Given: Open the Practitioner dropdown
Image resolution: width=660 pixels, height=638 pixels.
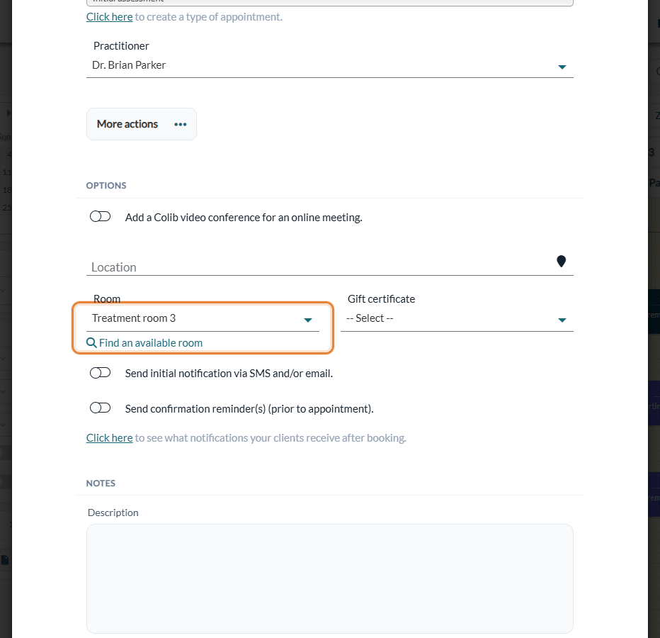Looking at the screenshot, I should [x=329, y=66].
